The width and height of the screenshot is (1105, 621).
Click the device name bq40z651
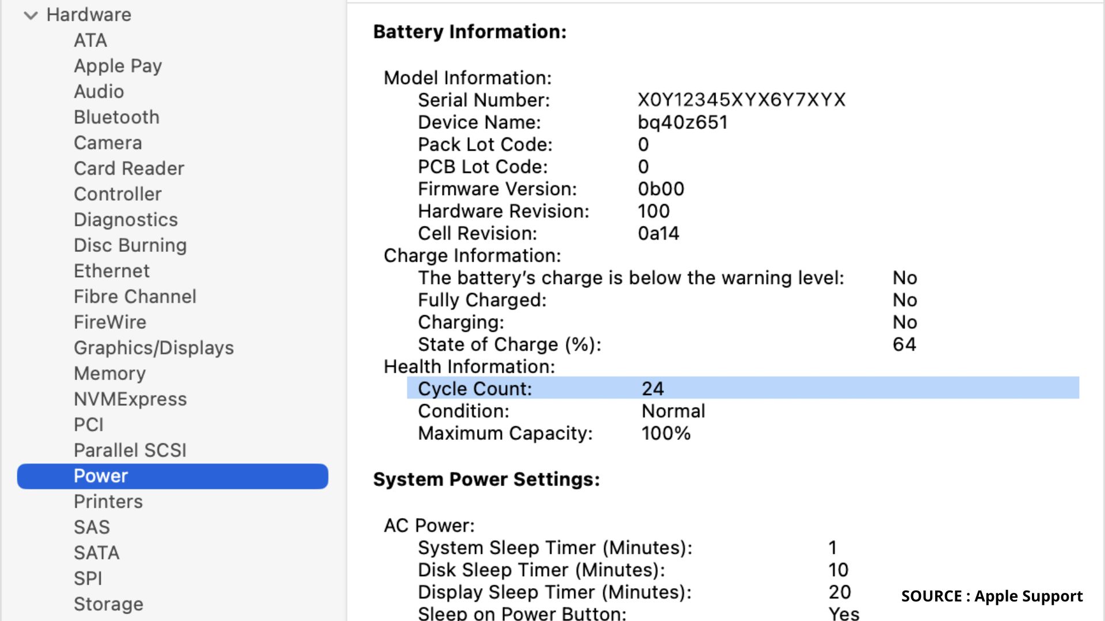(683, 122)
